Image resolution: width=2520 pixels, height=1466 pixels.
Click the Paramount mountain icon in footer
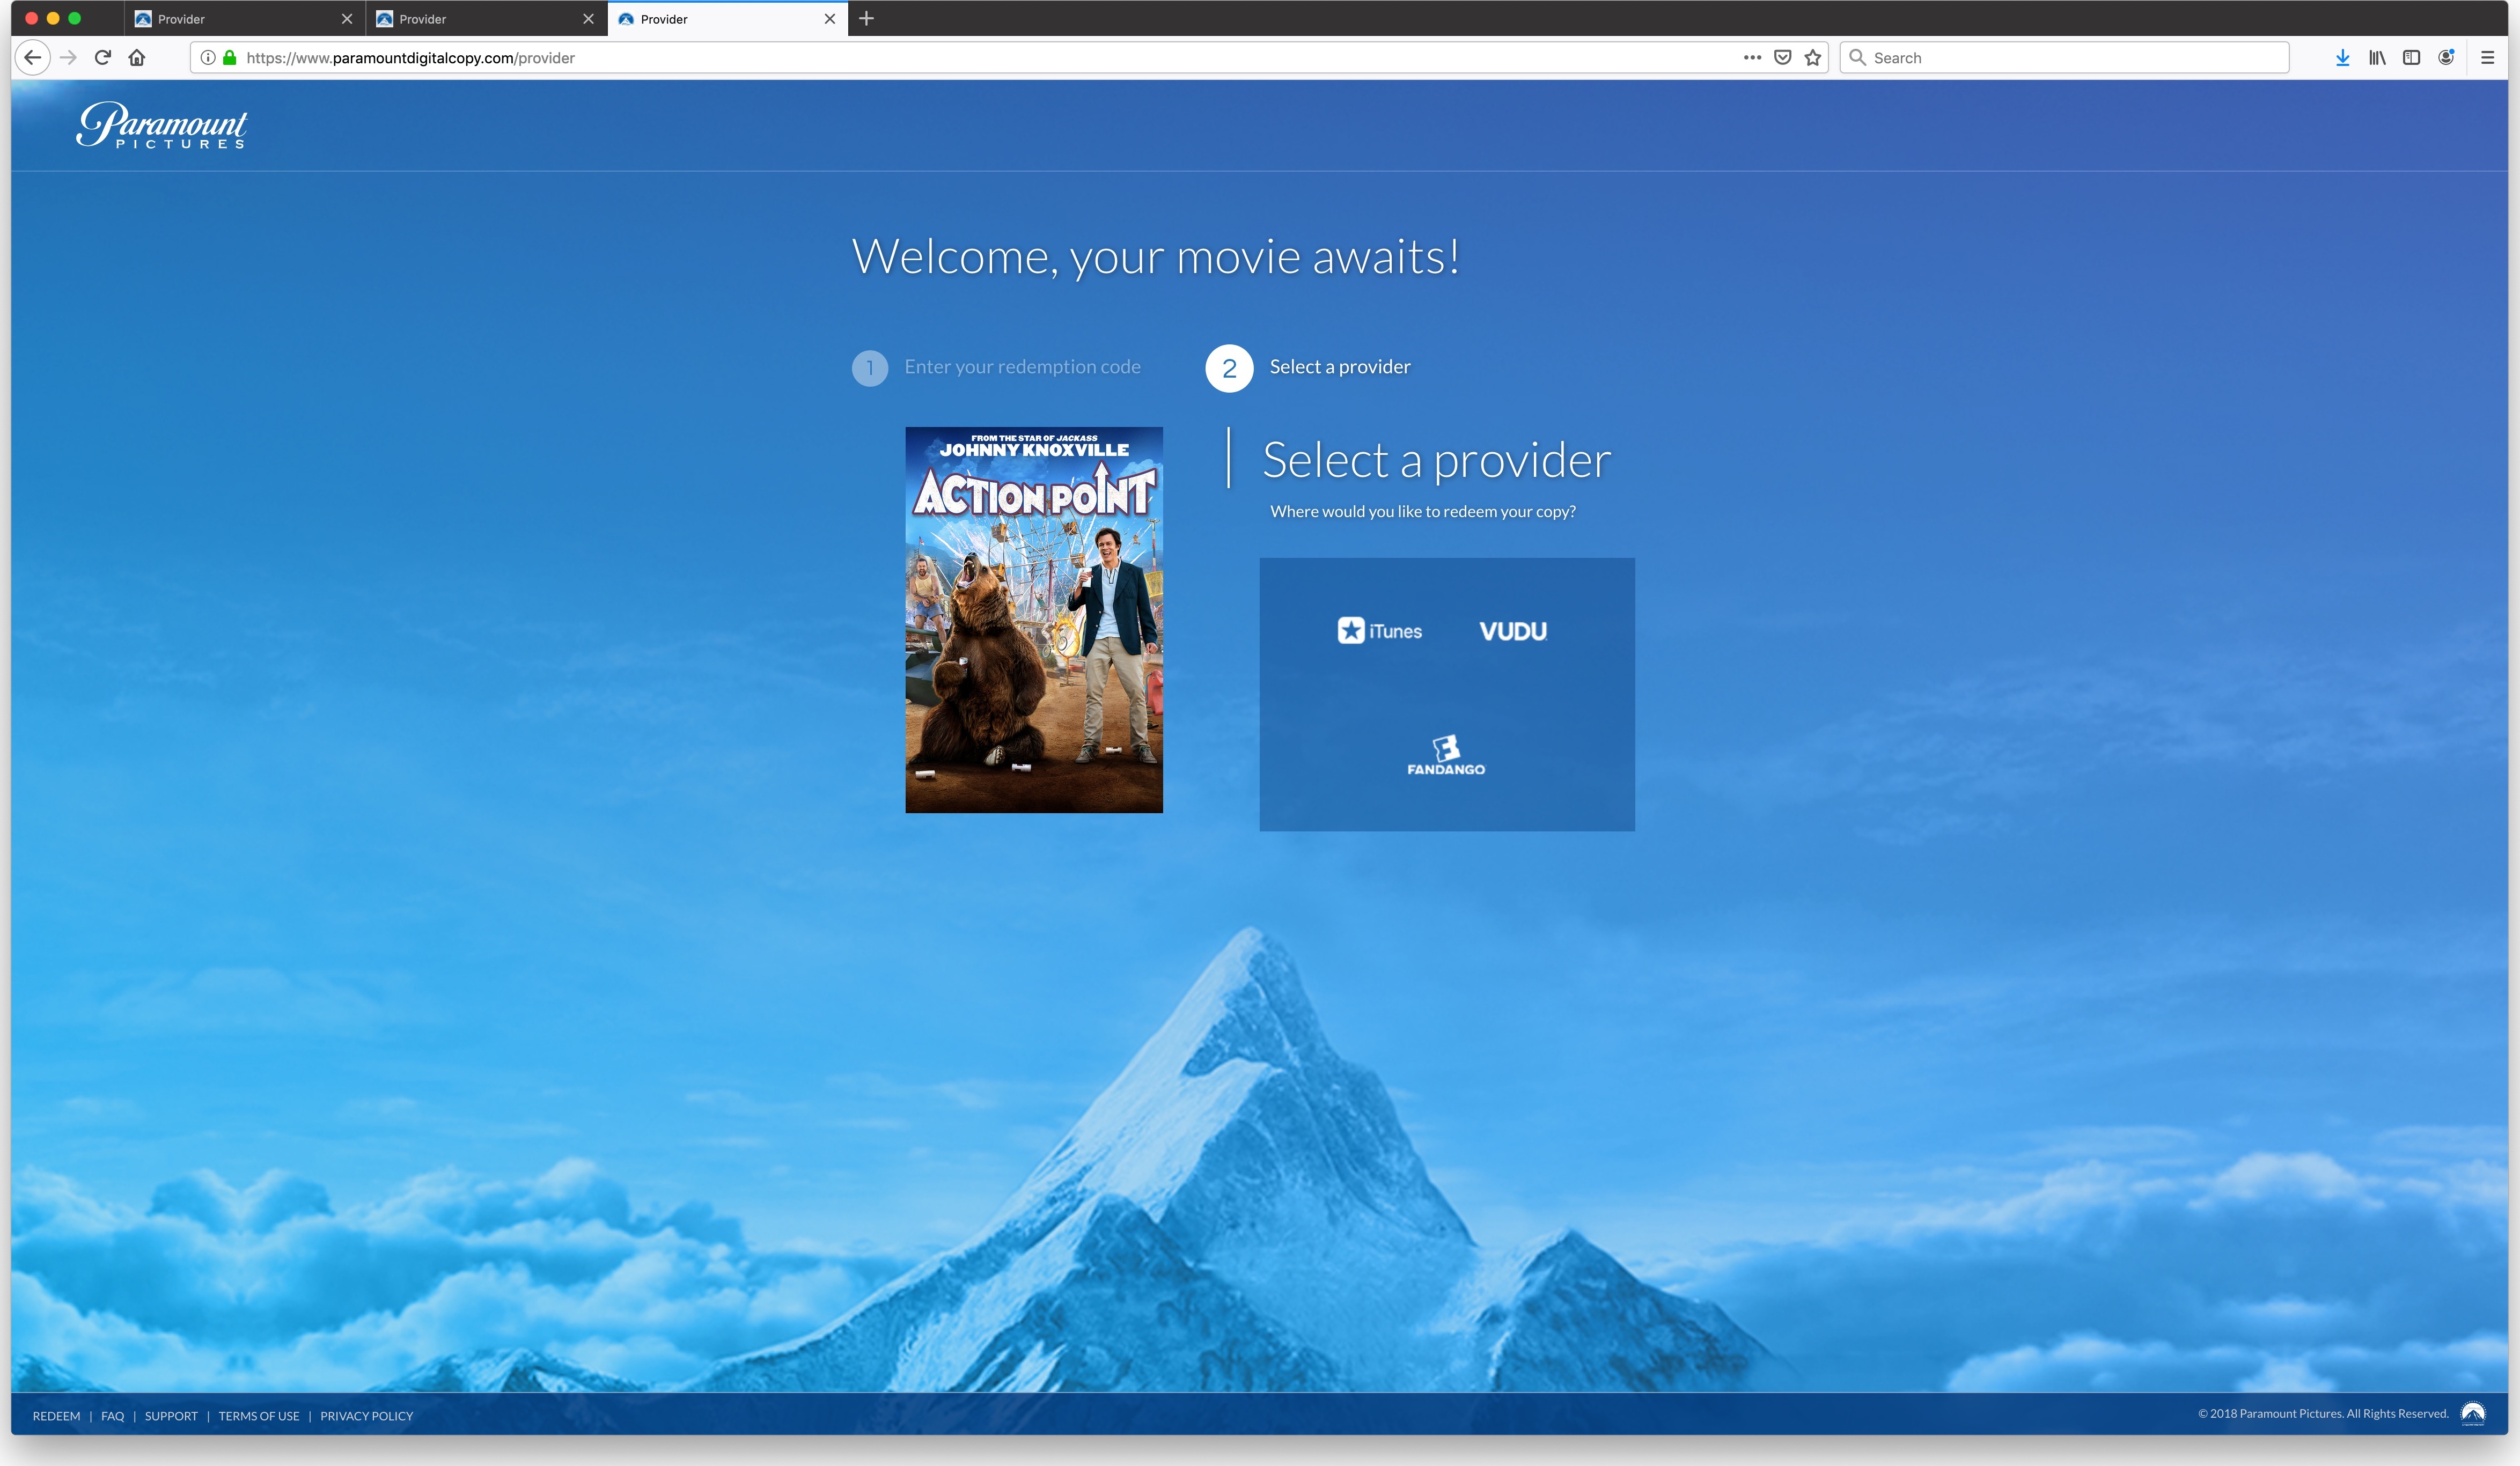pos(2473,1413)
